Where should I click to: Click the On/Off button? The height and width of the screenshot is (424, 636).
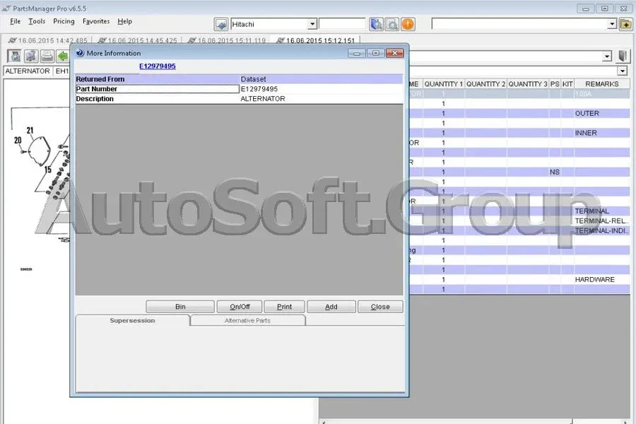pos(240,307)
